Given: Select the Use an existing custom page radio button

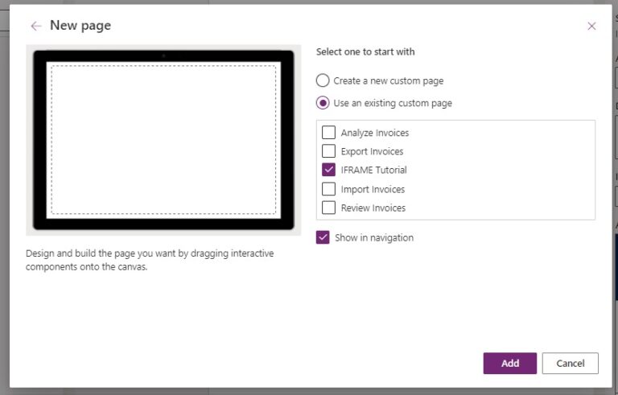Looking at the screenshot, I should pos(323,103).
